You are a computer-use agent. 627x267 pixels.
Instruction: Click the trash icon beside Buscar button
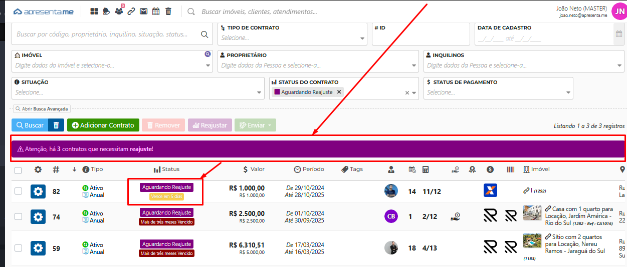coord(56,125)
